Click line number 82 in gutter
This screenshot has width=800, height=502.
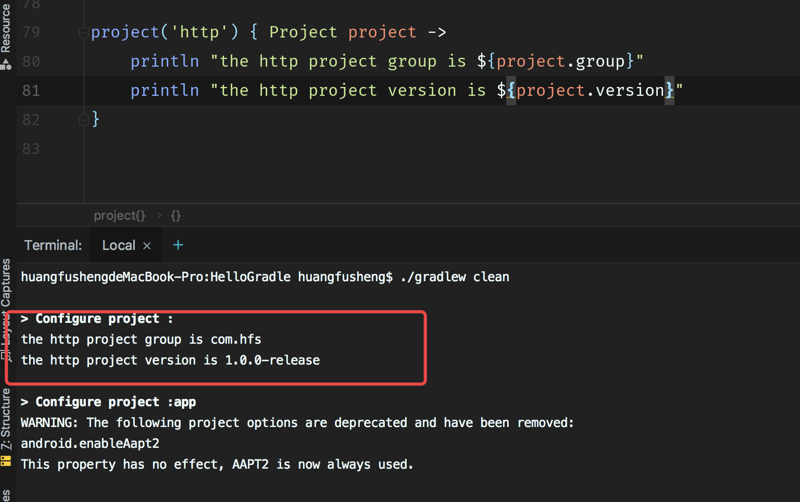tap(31, 120)
